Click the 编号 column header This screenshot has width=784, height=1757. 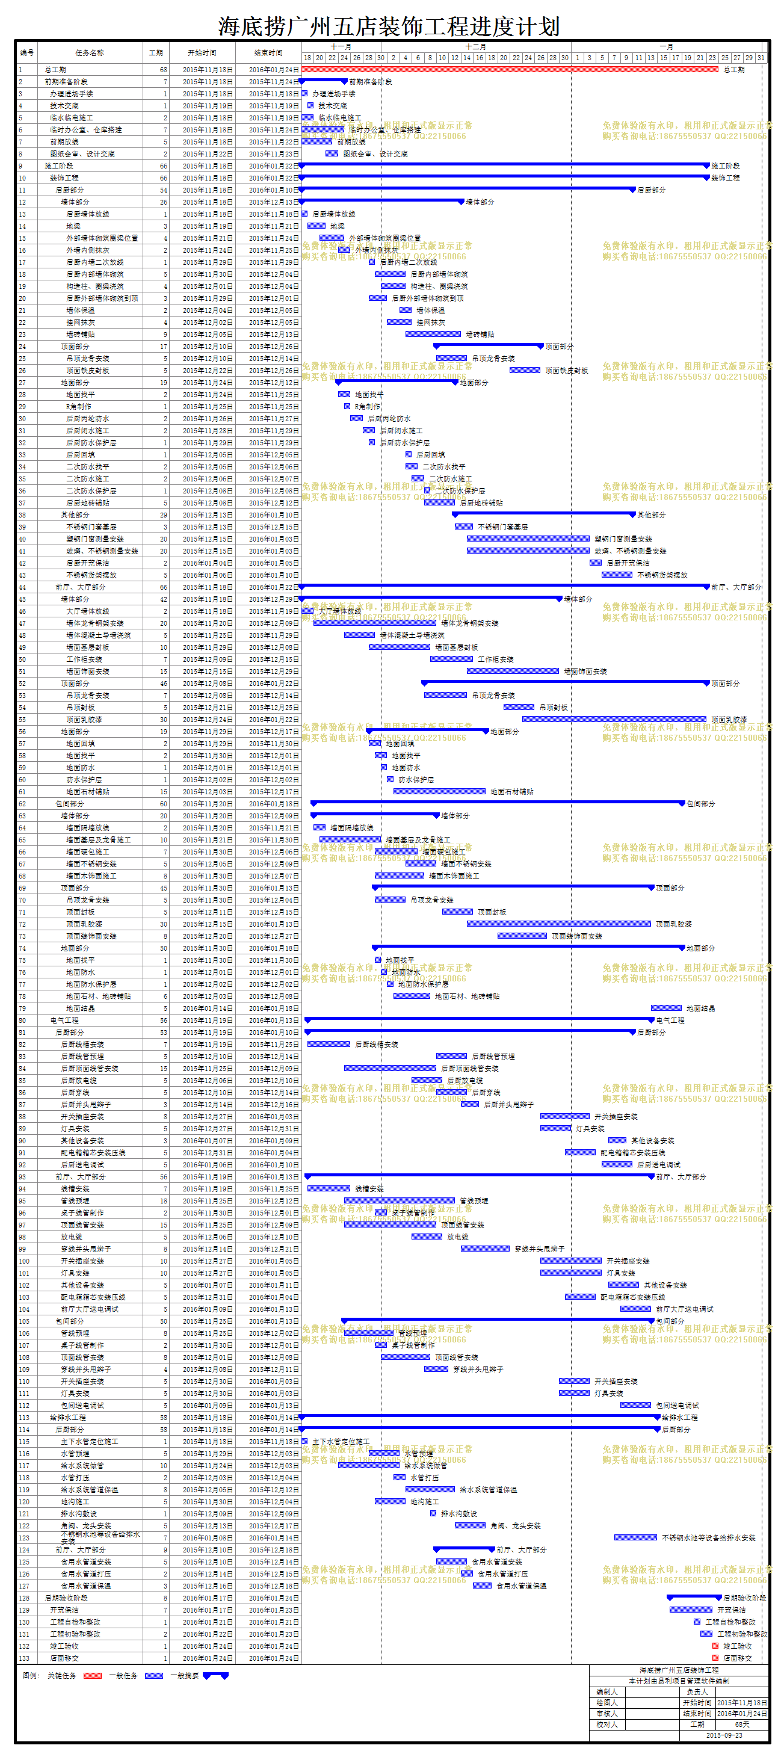pos(26,52)
